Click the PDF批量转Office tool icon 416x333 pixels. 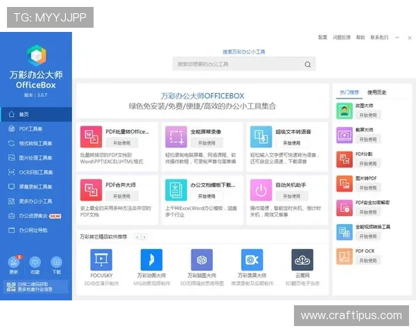point(91,137)
